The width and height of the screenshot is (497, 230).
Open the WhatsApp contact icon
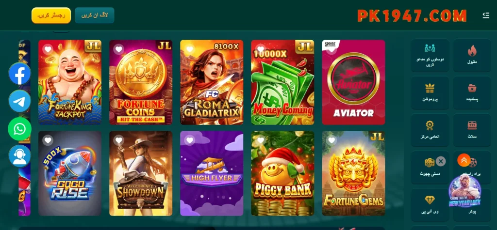pos(19,129)
